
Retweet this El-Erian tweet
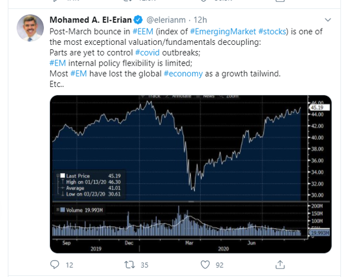click(130, 264)
